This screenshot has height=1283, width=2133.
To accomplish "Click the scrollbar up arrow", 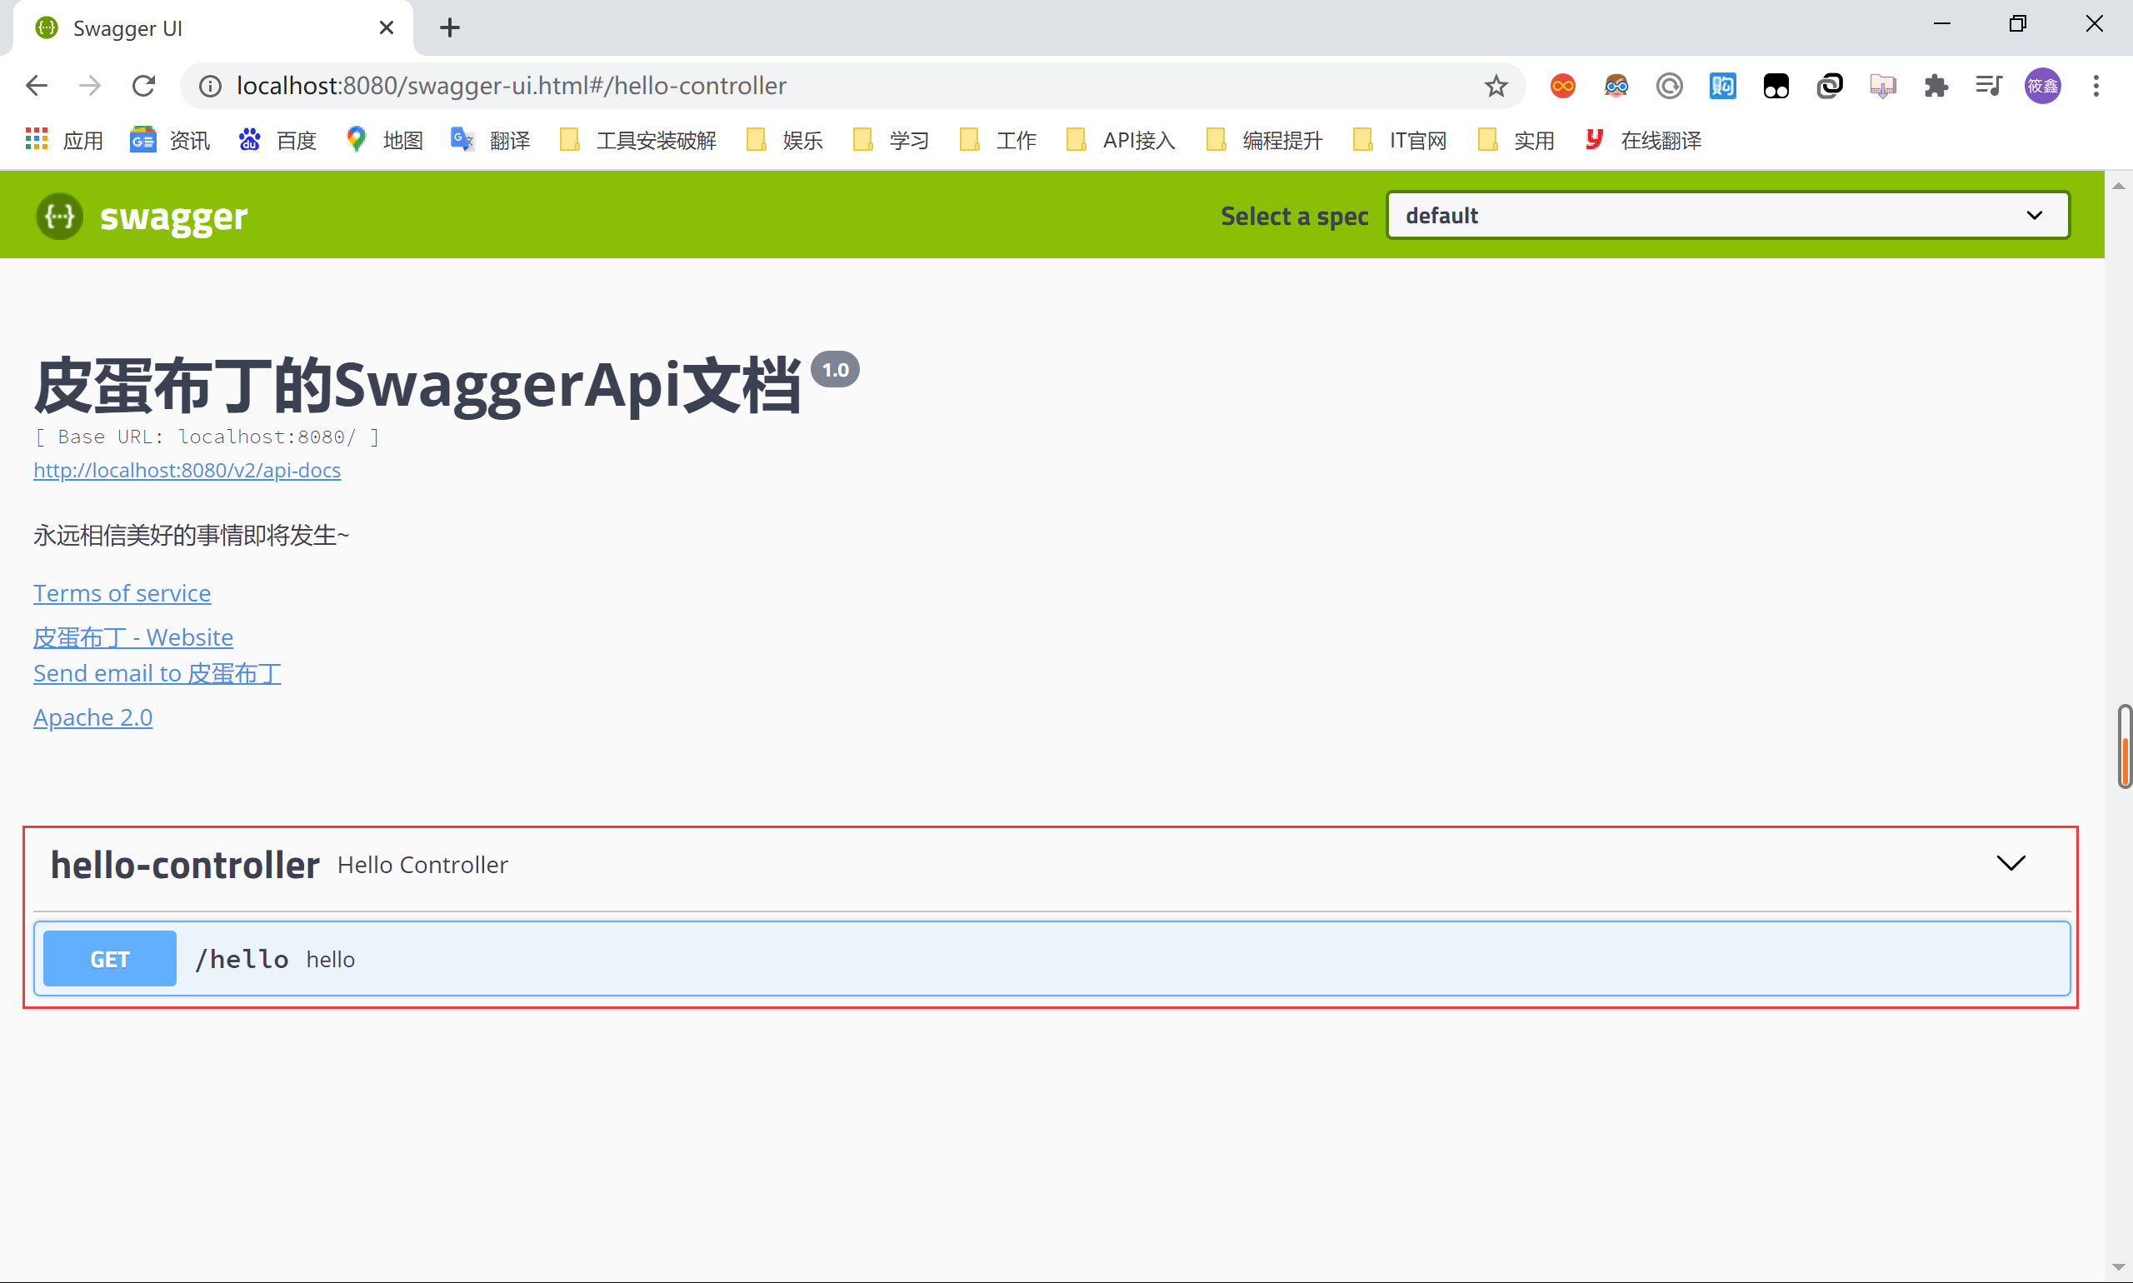I will point(2118,187).
